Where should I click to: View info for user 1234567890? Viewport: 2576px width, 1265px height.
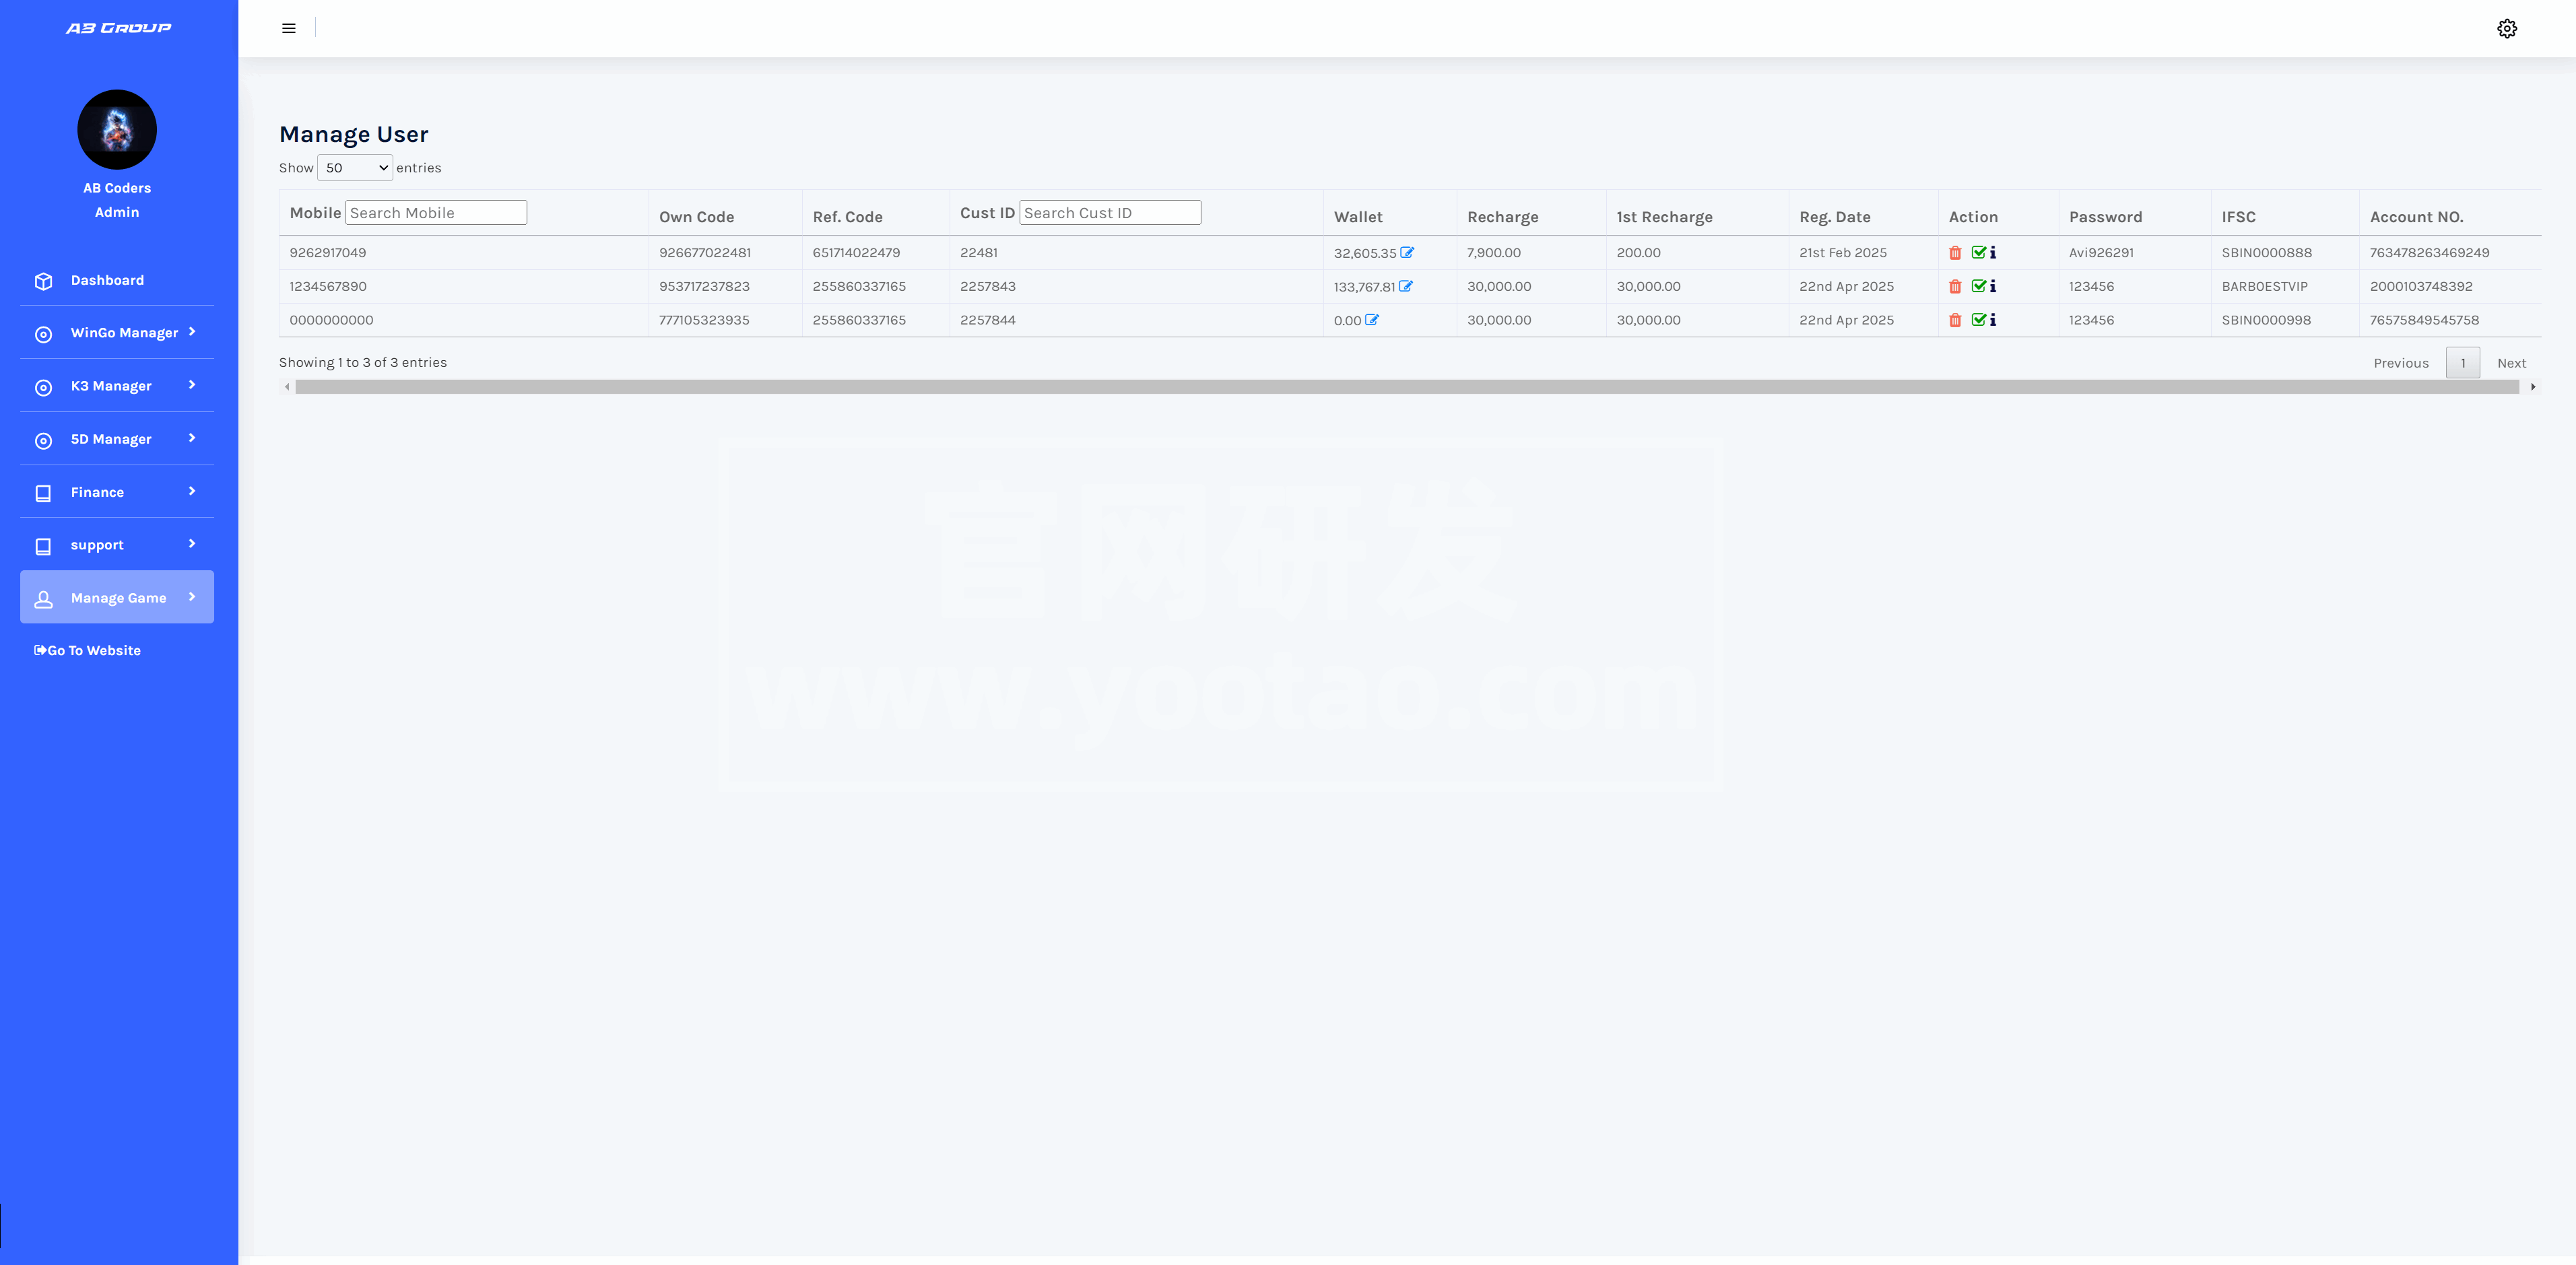1992,286
